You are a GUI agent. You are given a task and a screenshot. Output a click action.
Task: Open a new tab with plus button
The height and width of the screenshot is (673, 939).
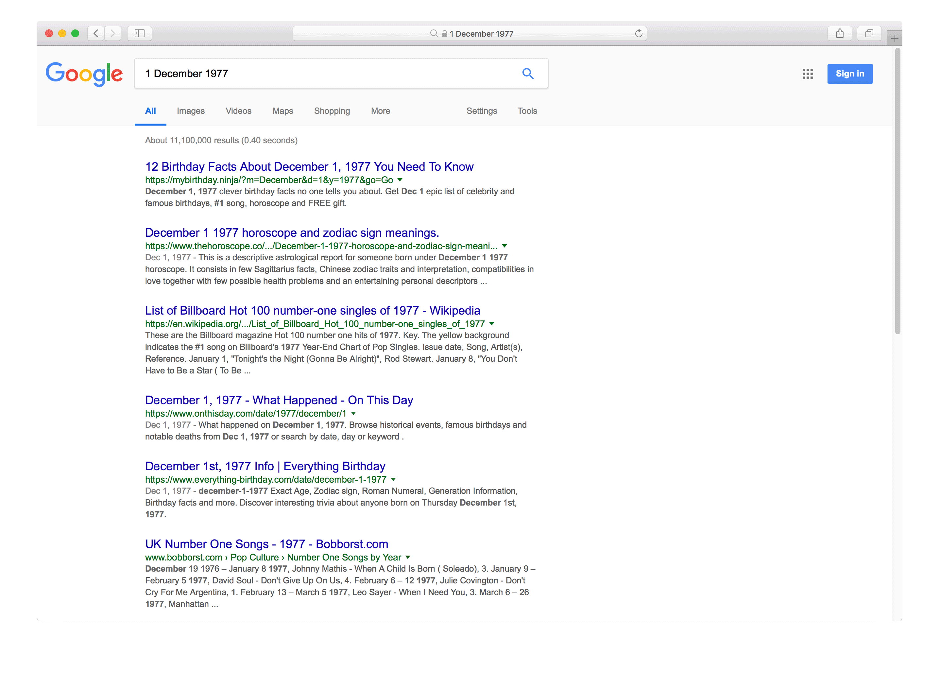click(x=894, y=39)
